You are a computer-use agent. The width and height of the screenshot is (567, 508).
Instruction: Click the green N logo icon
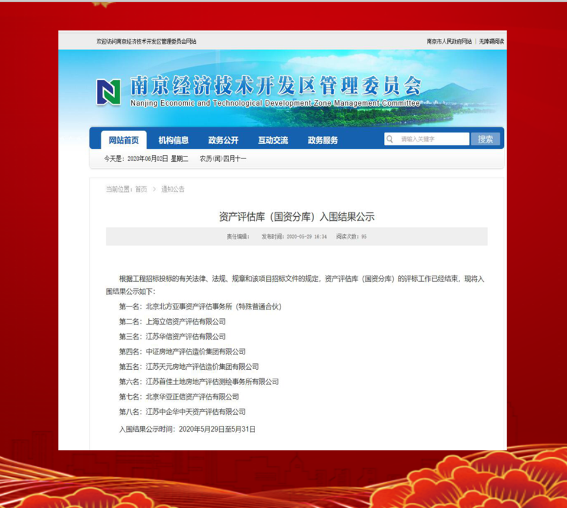(x=109, y=92)
